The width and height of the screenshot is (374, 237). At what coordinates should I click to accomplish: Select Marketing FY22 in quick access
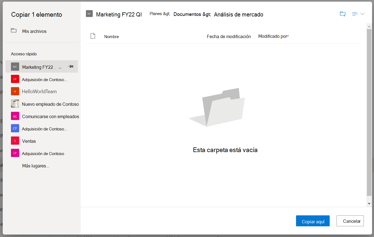pos(42,67)
